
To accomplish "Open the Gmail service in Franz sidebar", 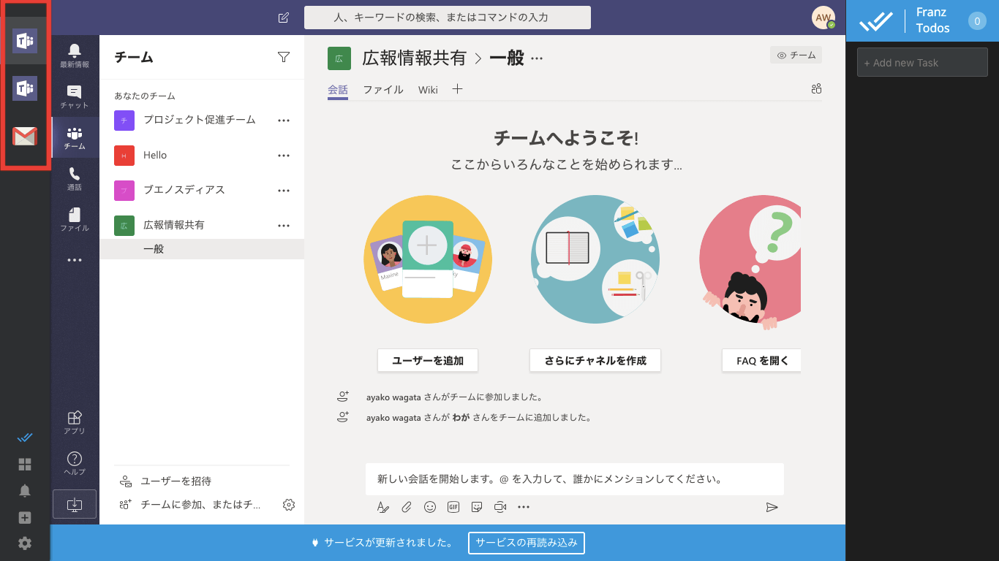I will (x=25, y=137).
